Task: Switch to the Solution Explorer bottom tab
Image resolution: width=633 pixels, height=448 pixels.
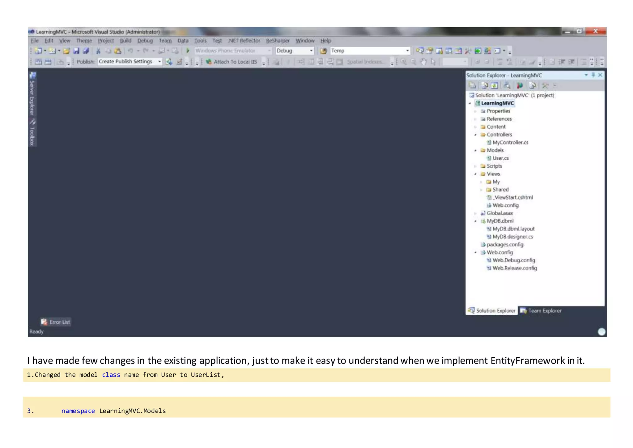Action: tap(492, 311)
